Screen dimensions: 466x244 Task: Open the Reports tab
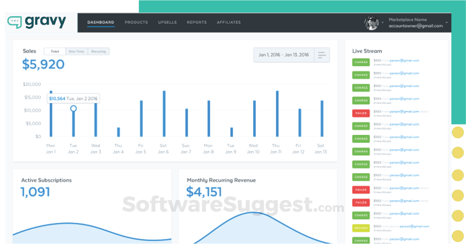(197, 22)
